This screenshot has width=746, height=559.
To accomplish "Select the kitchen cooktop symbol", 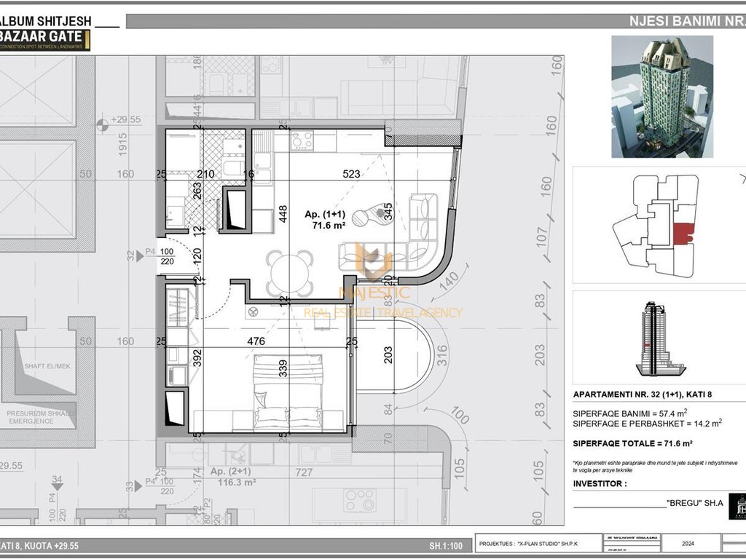I will (302, 140).
